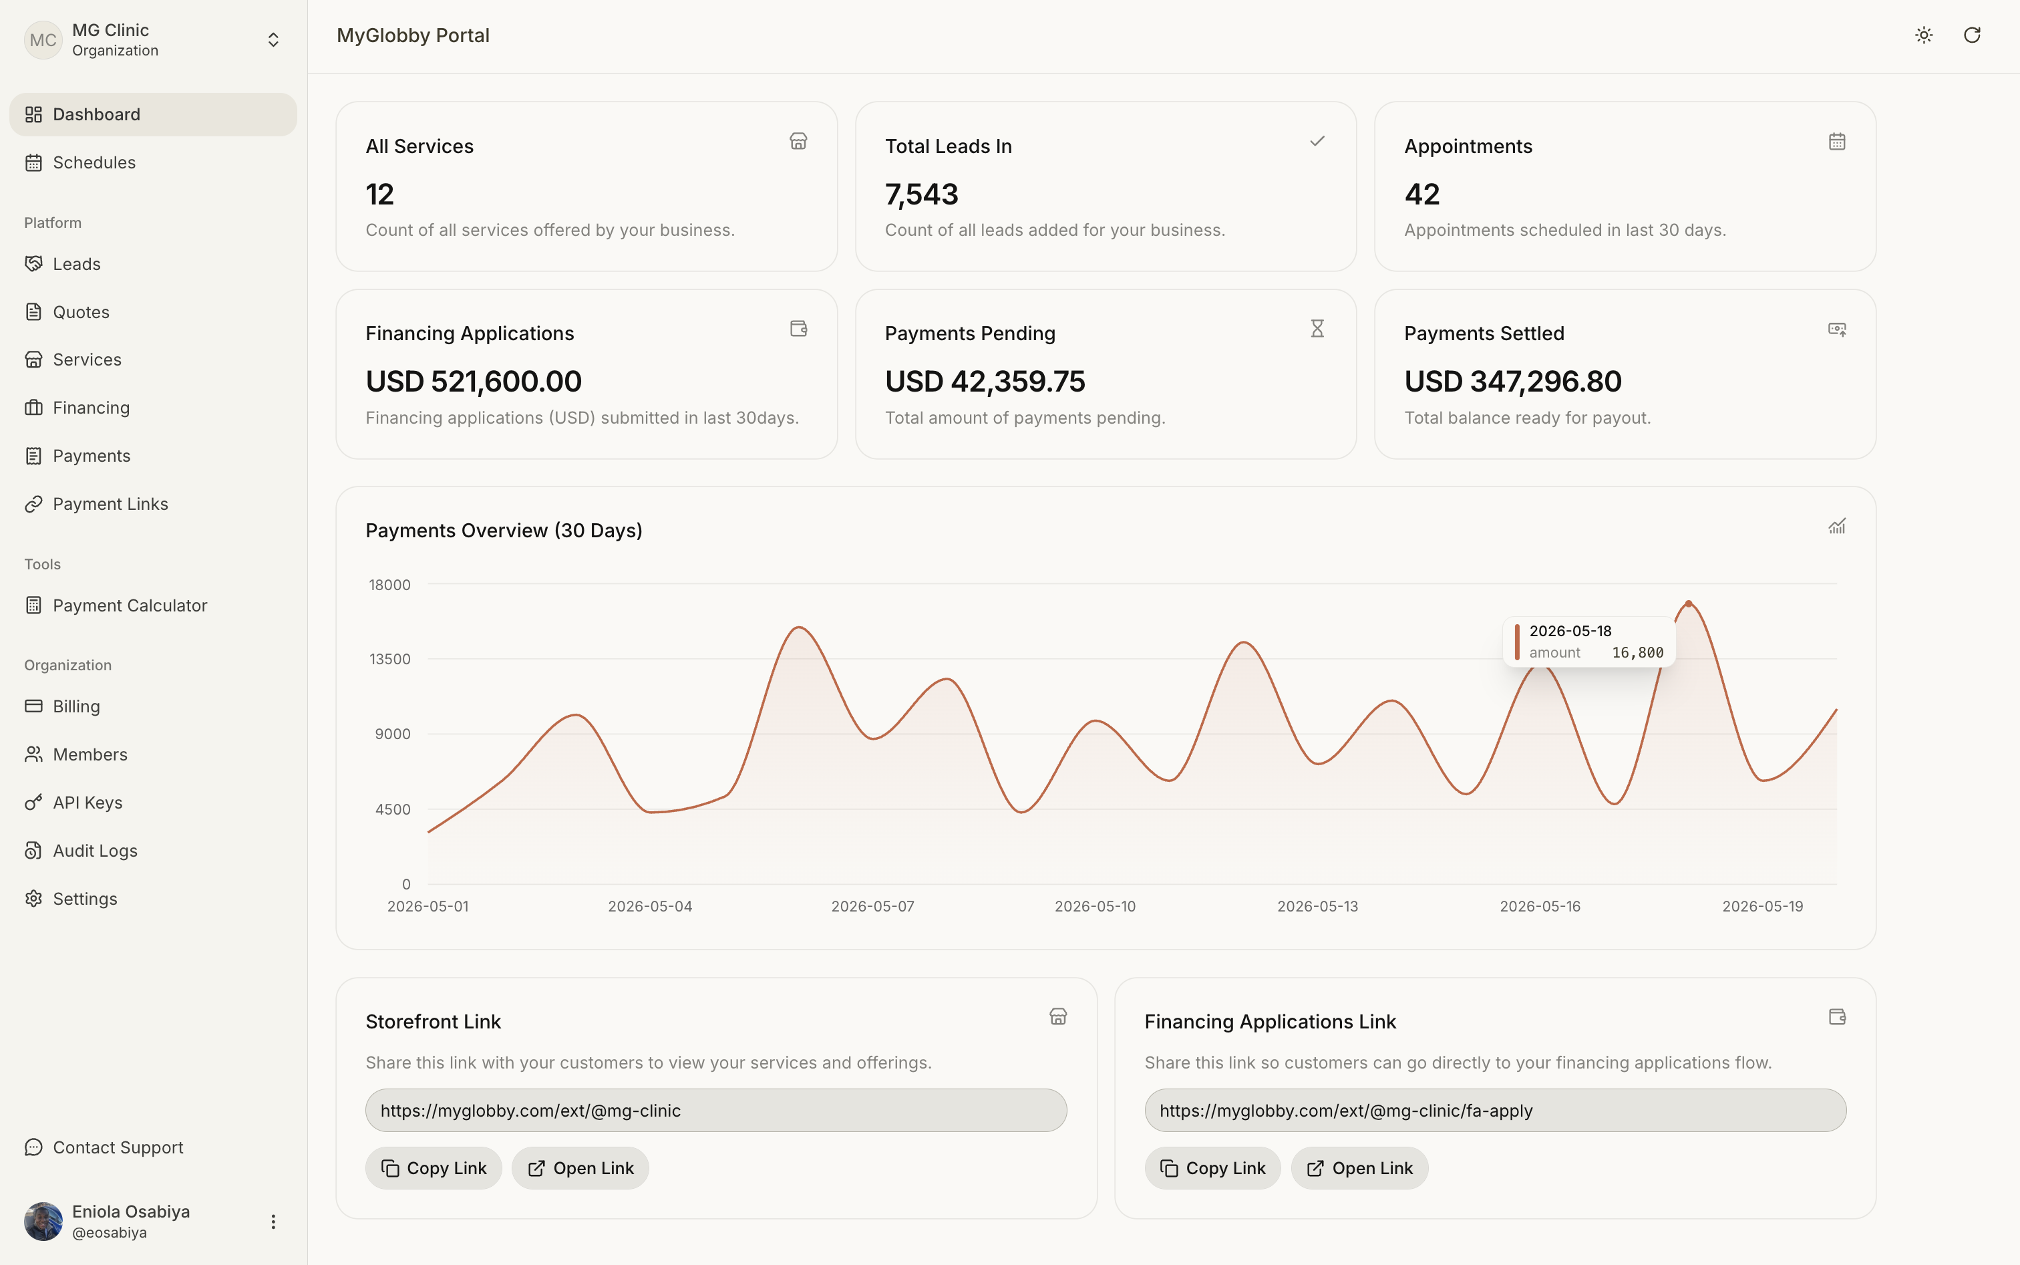Open Link for Financing Applications Link
This screenshot has height=1265, width=2020.
point(1359,1168)
